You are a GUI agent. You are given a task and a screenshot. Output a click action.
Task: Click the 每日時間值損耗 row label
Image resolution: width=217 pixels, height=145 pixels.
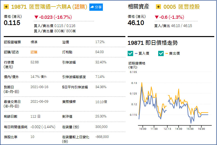(16, 127)
